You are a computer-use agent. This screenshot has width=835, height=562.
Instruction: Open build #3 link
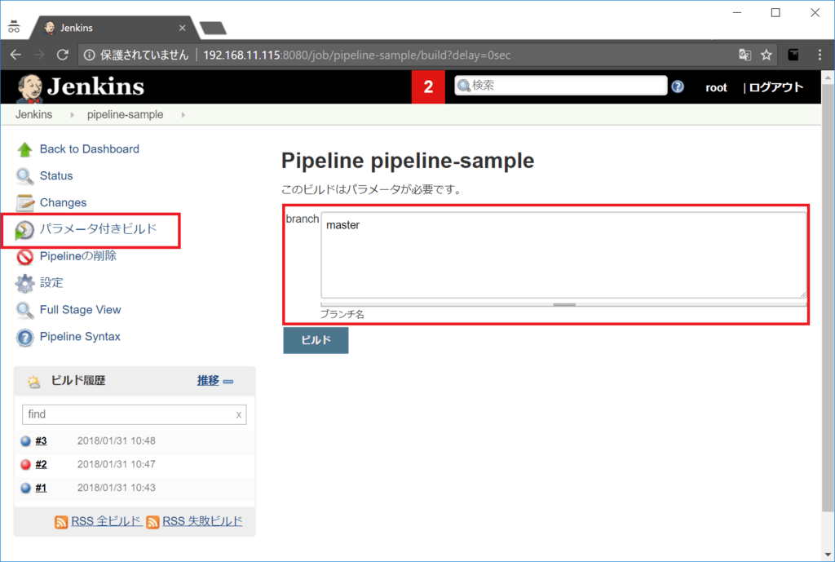pos(41,441)
